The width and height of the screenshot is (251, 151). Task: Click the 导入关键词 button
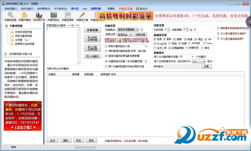point(92,56)
